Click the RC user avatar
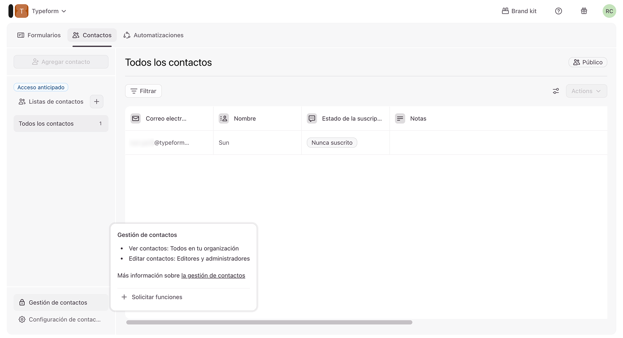 609,11
